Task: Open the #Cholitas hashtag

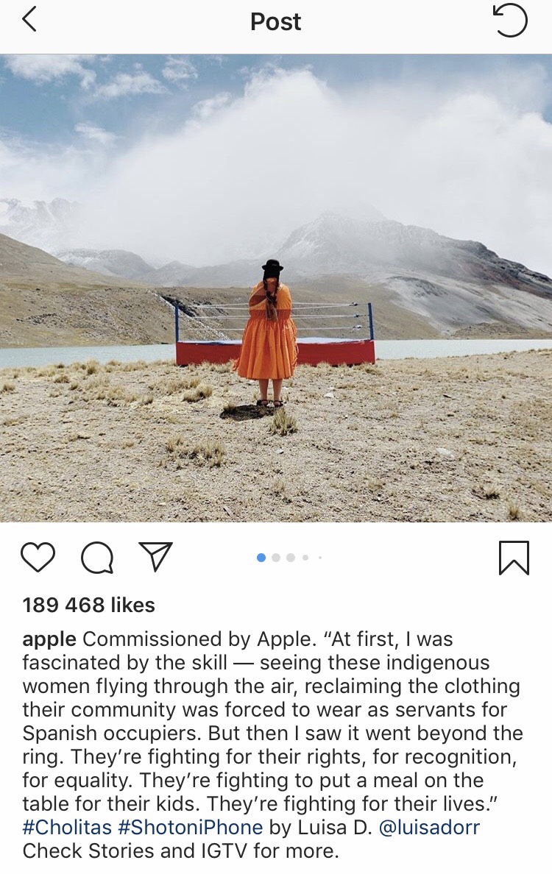Action: [x=67, y=827]
